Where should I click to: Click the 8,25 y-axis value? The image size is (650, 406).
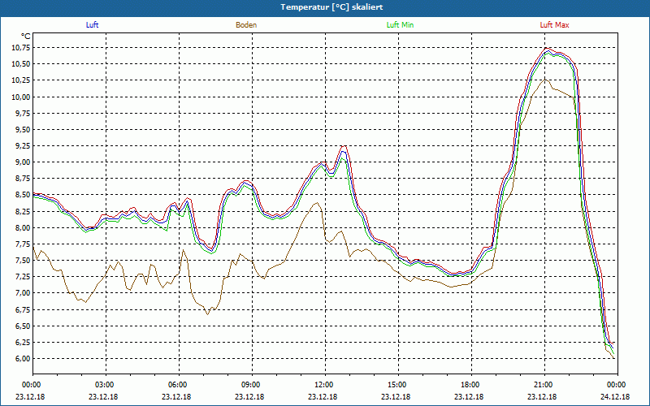click(23, 211)
